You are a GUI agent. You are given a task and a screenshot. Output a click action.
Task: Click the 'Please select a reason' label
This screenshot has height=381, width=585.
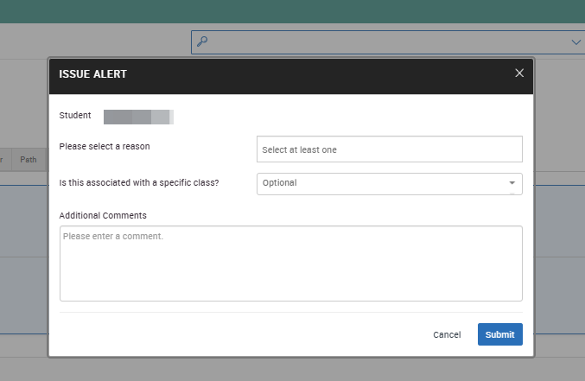[x=105, y=146]
